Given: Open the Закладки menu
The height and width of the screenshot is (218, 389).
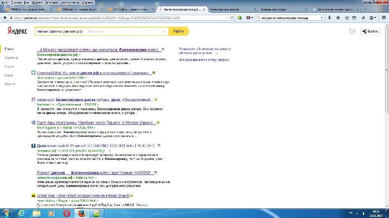Looking at the screenshot, I should (x=51, y=2).
